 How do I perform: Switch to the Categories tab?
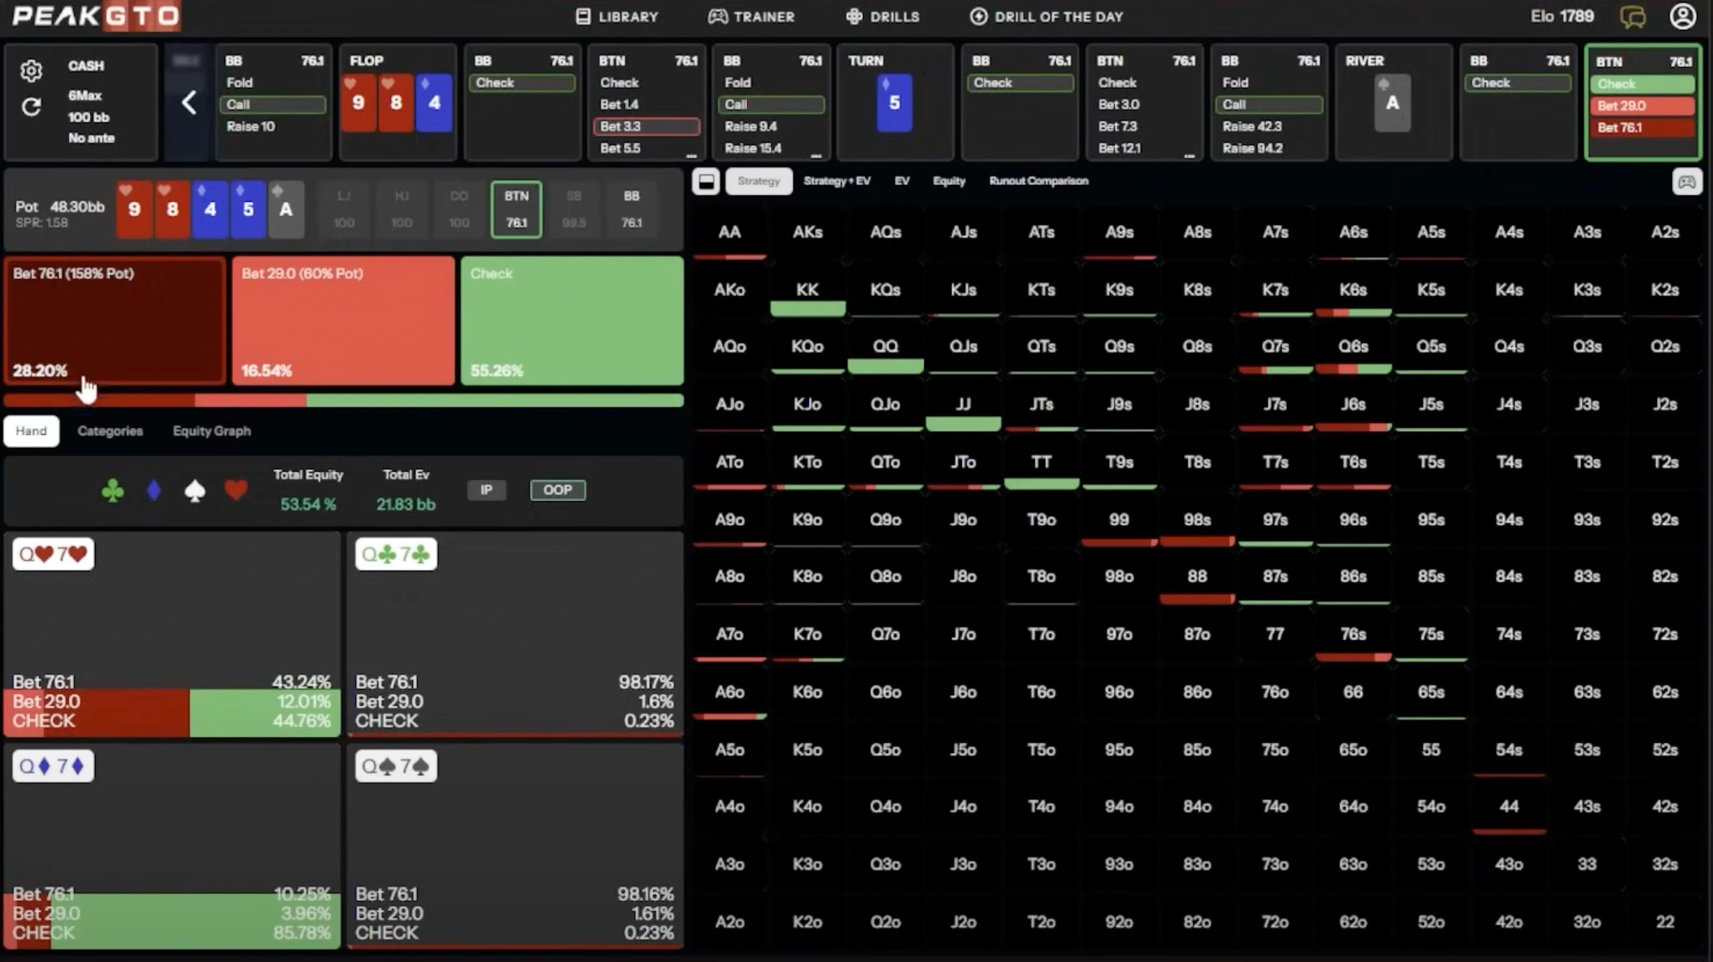tap(111, 431)
